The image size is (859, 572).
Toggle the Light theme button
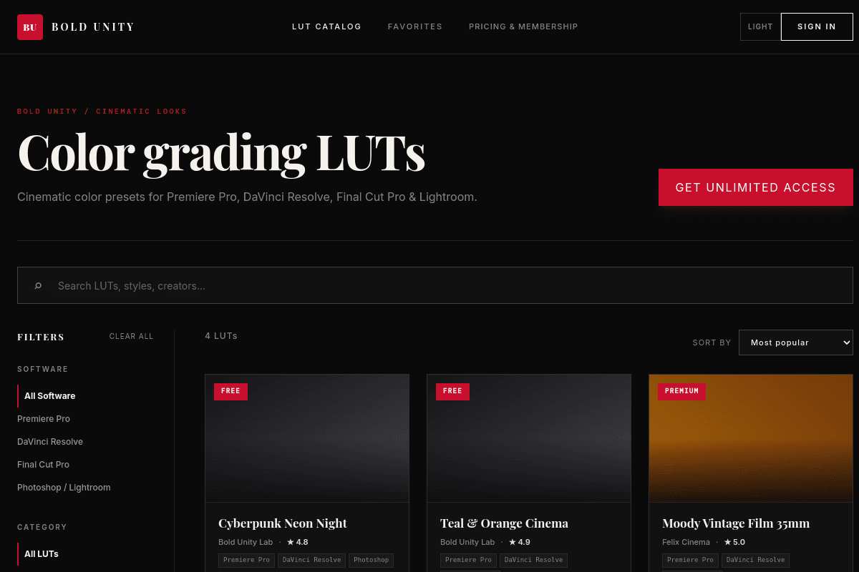tap(760, 26)
